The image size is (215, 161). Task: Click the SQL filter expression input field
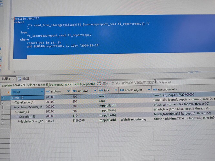(136, 82)
